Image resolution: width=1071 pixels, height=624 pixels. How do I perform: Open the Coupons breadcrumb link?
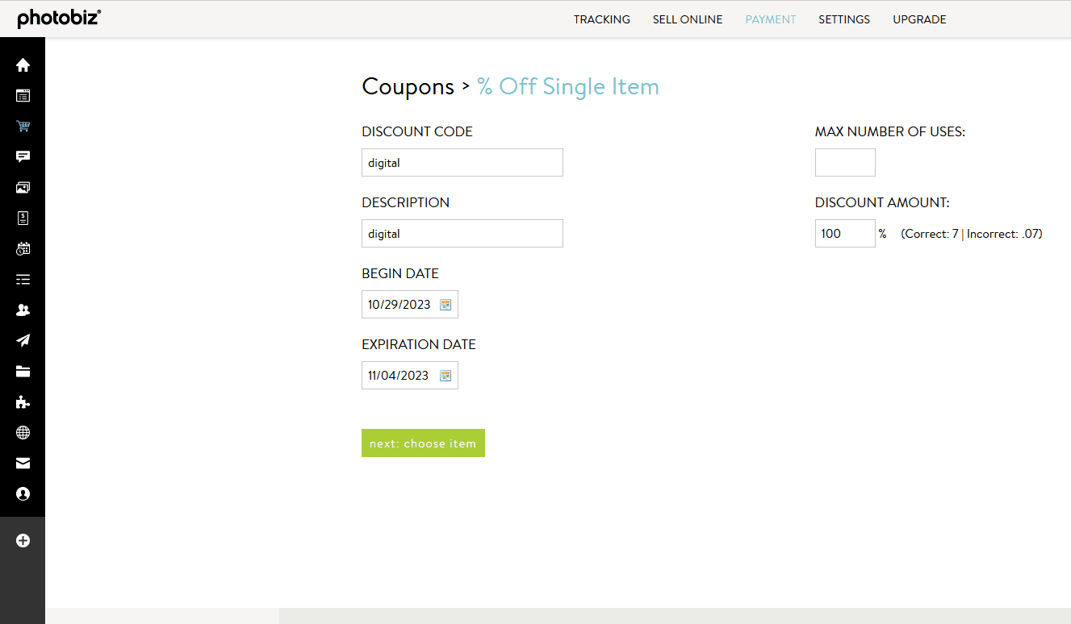coord(408,86)
